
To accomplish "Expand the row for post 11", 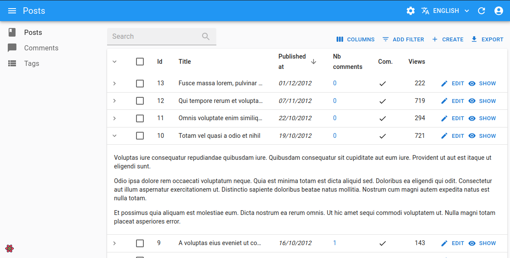I will tap(114, 118).
